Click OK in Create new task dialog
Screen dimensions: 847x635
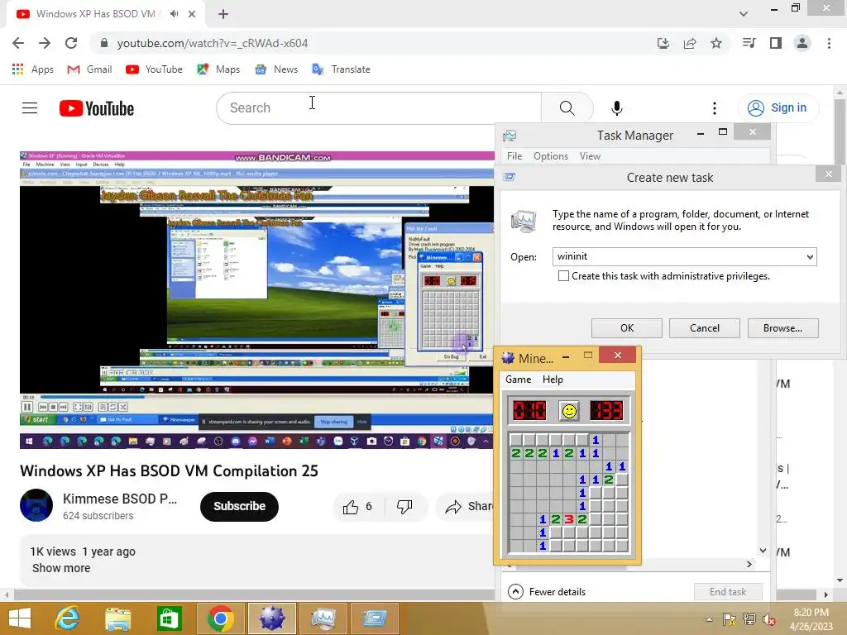point(627,327)
